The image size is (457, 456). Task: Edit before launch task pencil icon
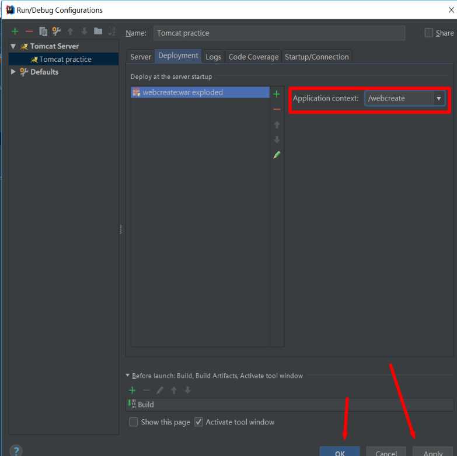click(x=160, y=390)
